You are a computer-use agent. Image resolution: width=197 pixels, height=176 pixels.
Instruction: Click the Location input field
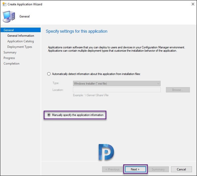tap(117, 90)
